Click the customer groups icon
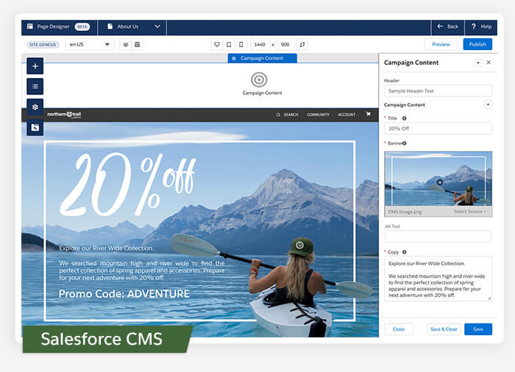Screen dimensions: 515x372 126,44
